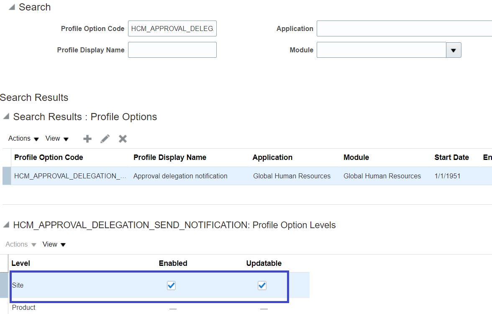
Task: Click the Edit (pencil) icon
Action: pos(105,139)
